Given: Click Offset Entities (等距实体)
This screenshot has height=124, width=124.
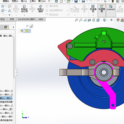Looking at the screenshot, I should (x=33, y=9).
